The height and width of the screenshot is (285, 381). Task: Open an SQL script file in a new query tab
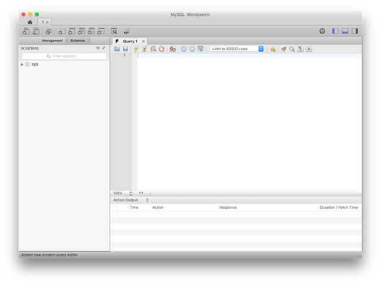[36, 31]
